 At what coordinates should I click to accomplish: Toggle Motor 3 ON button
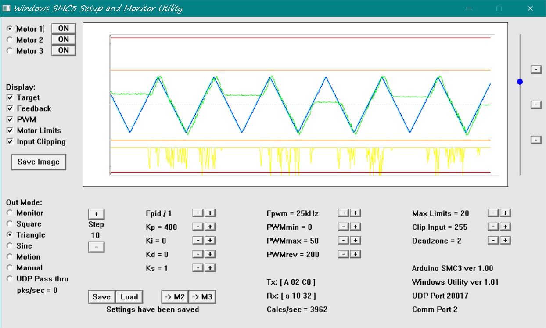64,50
